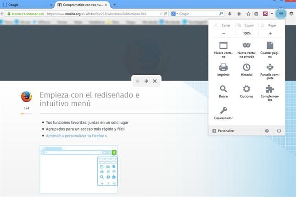The width and height of the screenshot is (296, 197).
Task: Select the Comprometido con vos tab
Action: coord(82,5)
